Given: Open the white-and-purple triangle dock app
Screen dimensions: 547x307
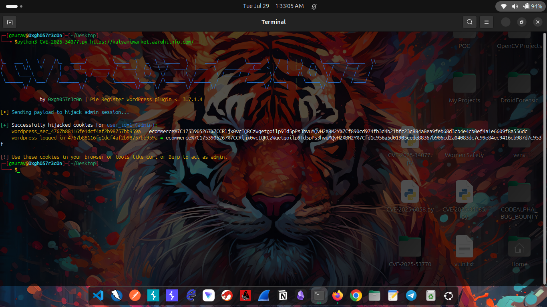Looking at the screenshot, I should [x=209, y=295].
